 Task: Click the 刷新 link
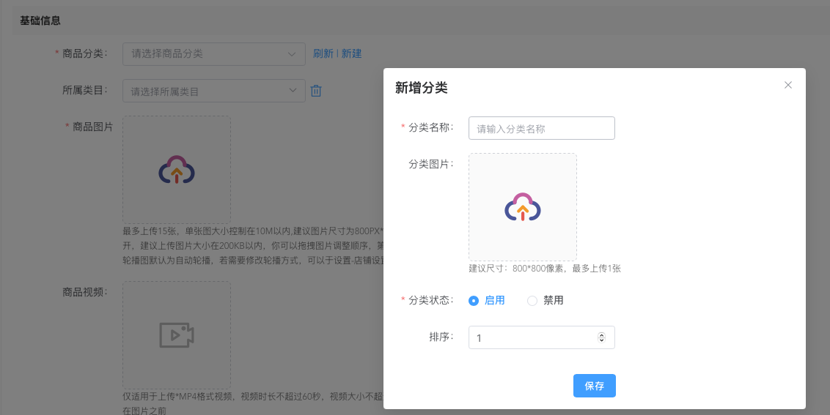pyautogui.click(x=323, y=53)
